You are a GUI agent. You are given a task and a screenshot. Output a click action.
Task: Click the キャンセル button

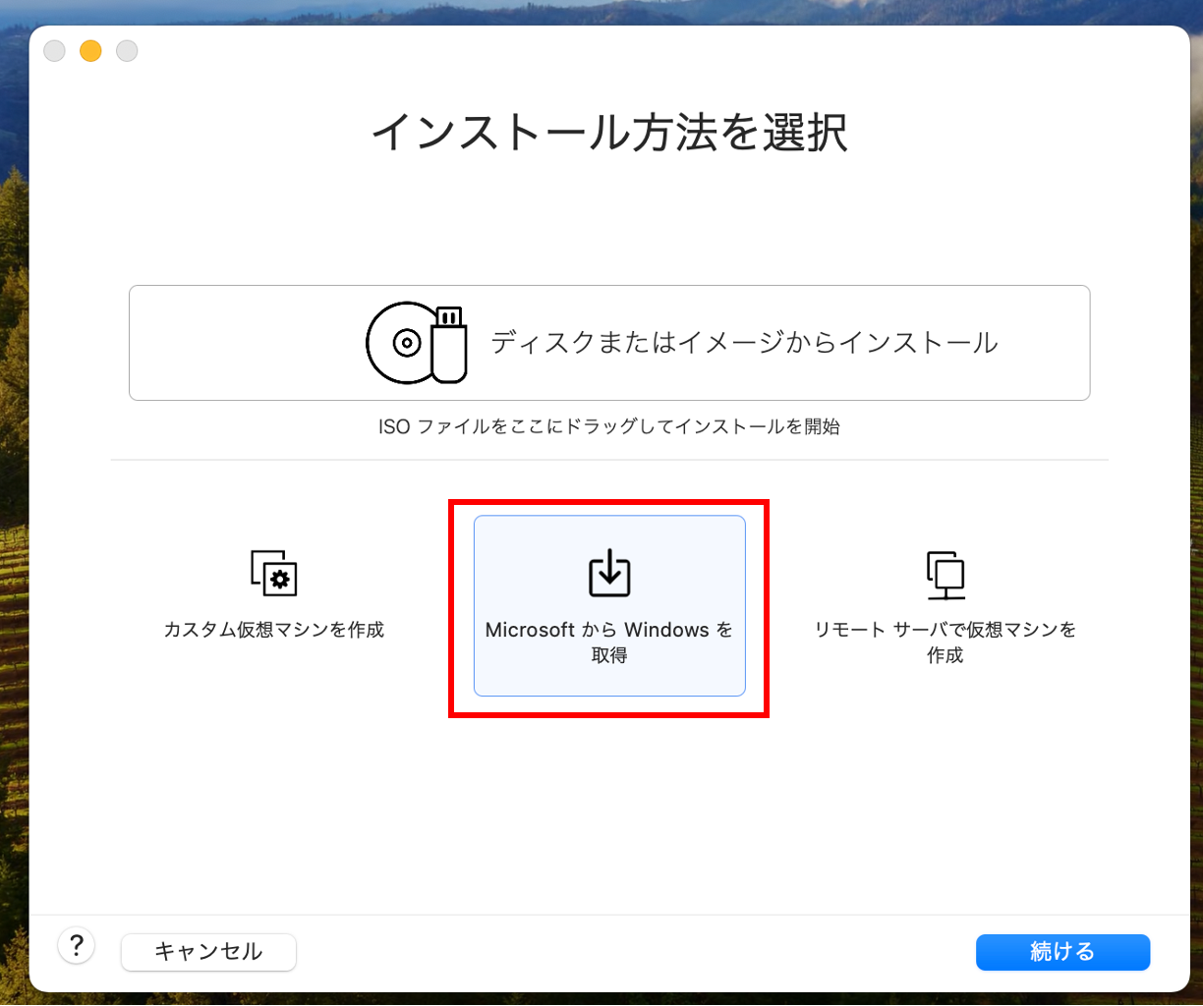tap(208, 951)
